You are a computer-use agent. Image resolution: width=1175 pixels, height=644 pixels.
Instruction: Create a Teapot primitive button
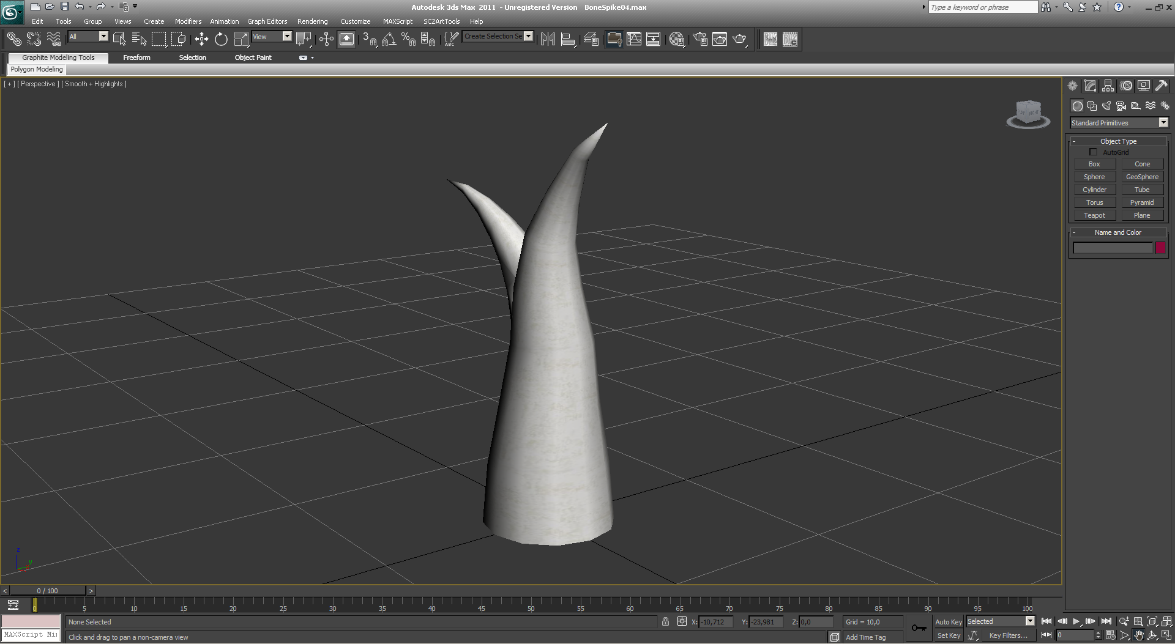point(1094,215)
